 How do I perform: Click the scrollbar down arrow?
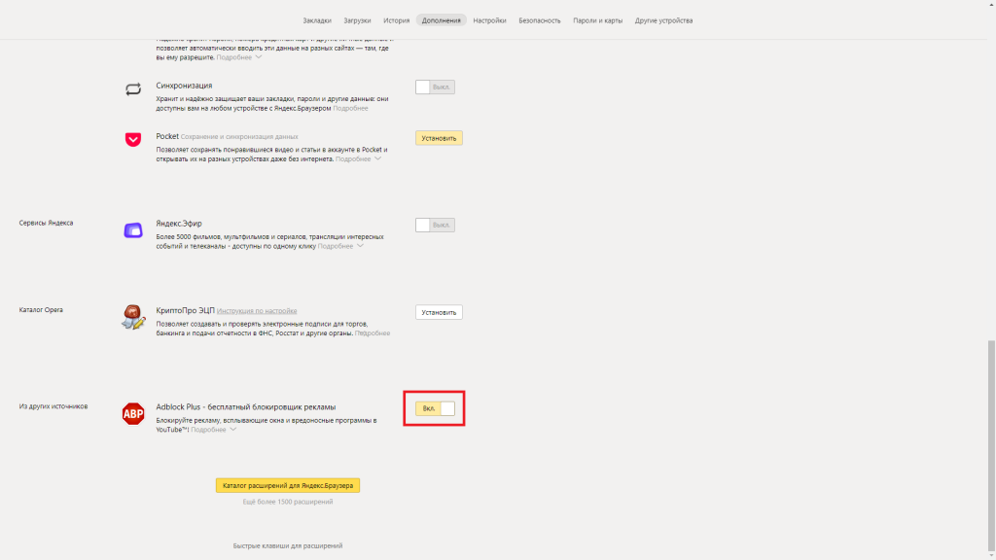coord(991,555)
